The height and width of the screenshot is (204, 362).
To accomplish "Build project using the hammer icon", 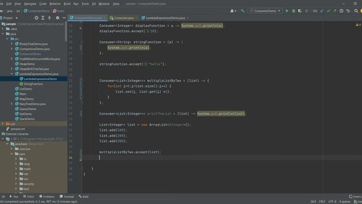I will tap(243, 11).
